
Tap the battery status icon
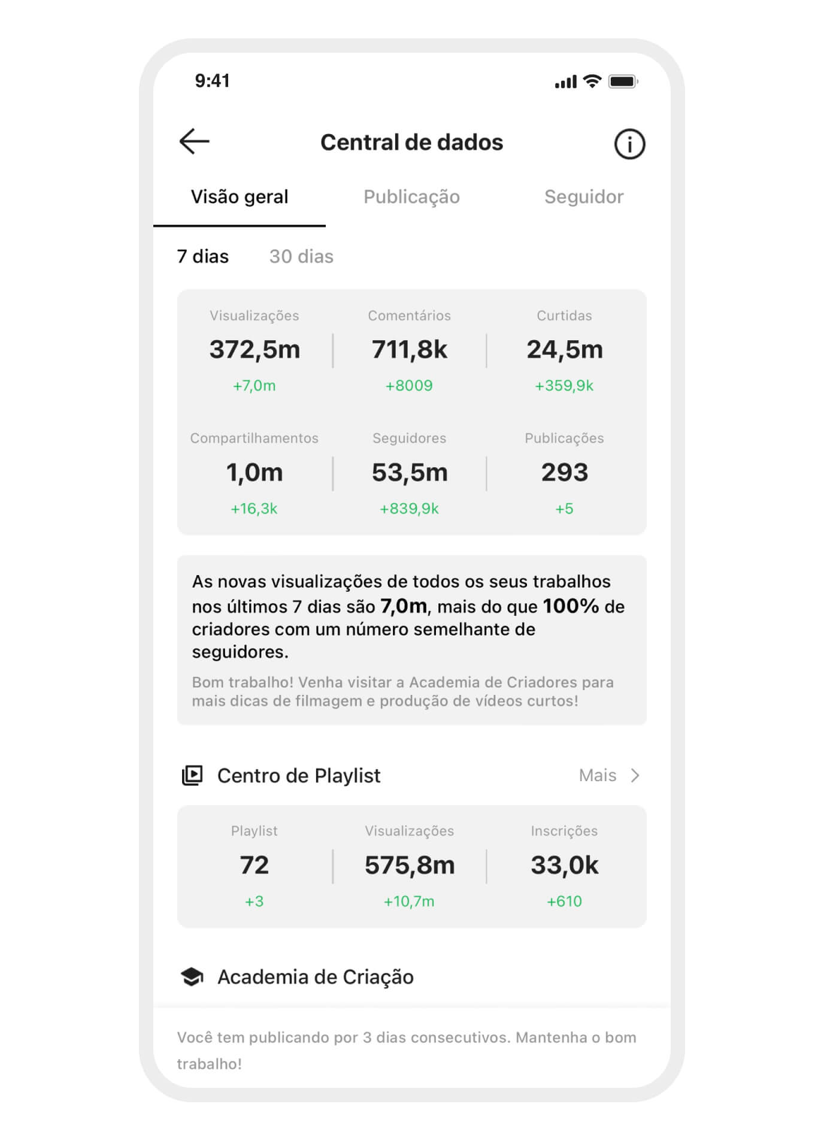coord(623,81)
